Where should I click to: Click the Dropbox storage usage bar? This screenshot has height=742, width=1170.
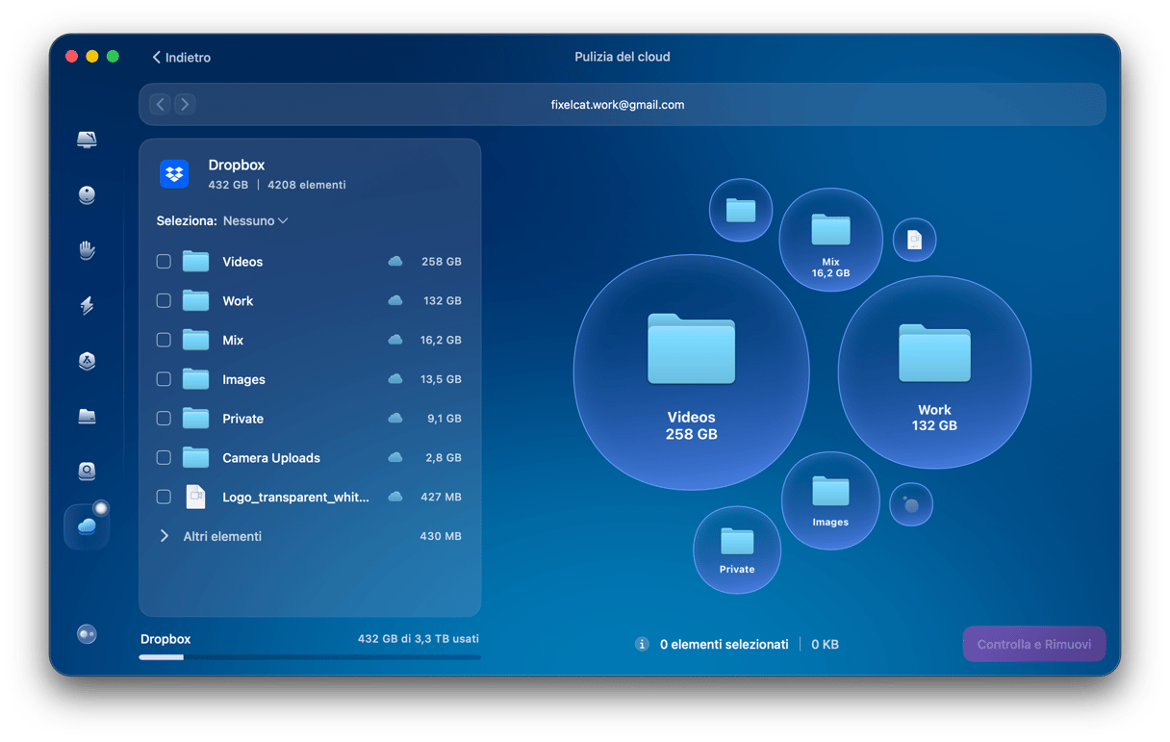(x=309, y=657)
